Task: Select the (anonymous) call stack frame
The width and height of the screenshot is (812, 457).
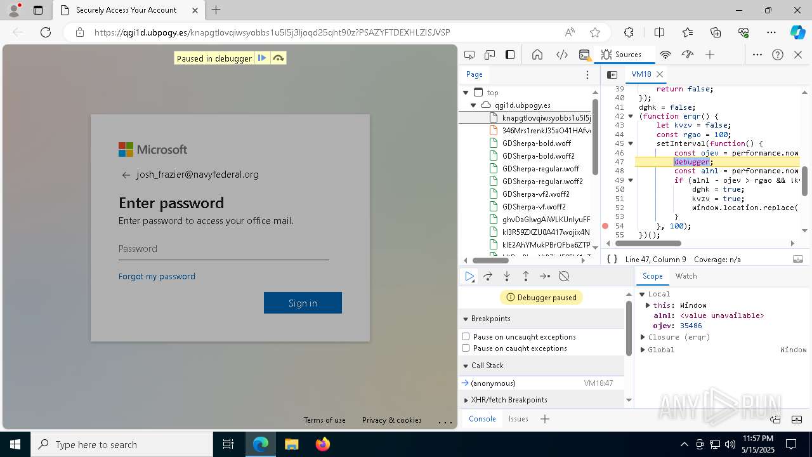Action: pyautogui.click(x=541, y=383)
